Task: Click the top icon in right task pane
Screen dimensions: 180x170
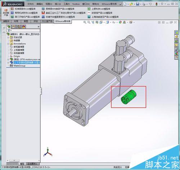Action: 176,32
